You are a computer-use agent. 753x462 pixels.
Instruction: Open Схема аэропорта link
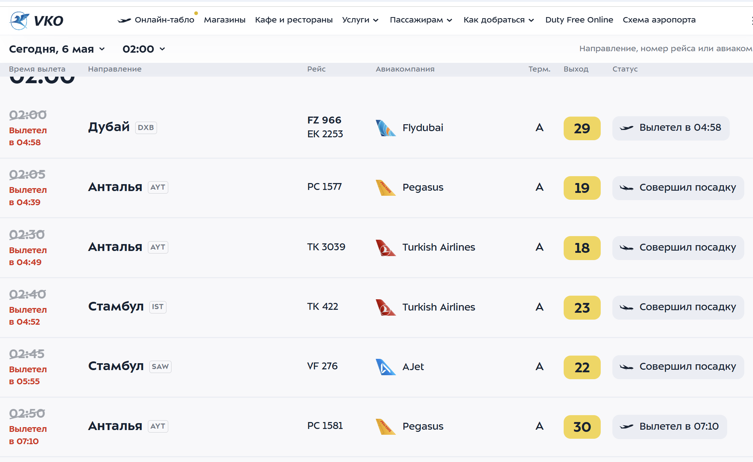pos(659,20)
